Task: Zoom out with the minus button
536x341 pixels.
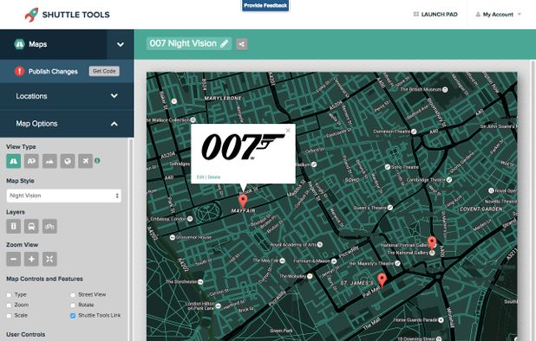Action: tap(13, 259)
